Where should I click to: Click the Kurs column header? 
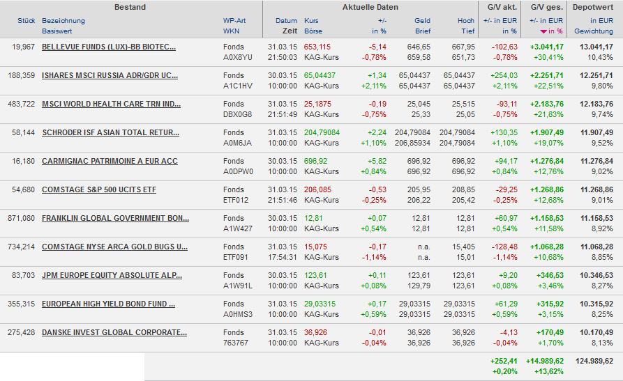click(x=311, y=21)
